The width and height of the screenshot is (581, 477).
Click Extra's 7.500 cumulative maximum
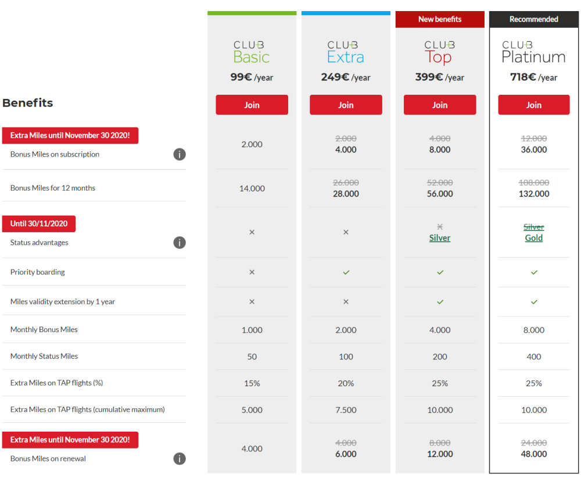(x=346, y=410)
